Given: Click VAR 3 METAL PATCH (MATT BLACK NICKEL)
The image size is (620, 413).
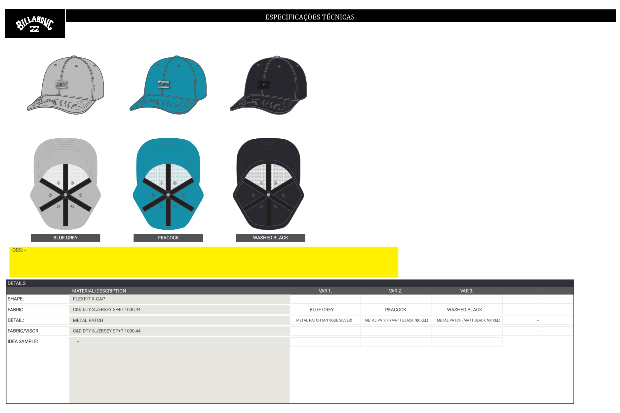Looking at the screenshot, I should (x=467, y=320).
